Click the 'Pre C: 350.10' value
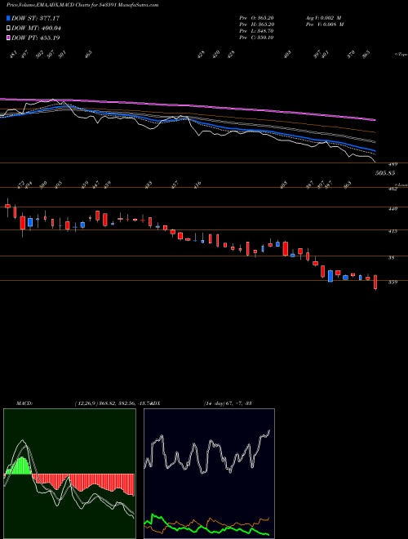Image resolution: width=408 pixels, height=539 pixels. 256,38
